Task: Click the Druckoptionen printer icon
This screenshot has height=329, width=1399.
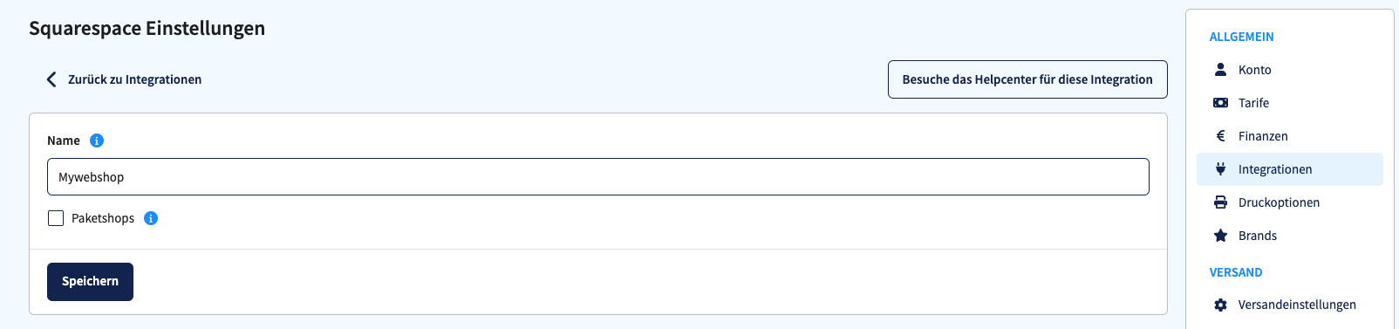Action: pos(1220,202)
